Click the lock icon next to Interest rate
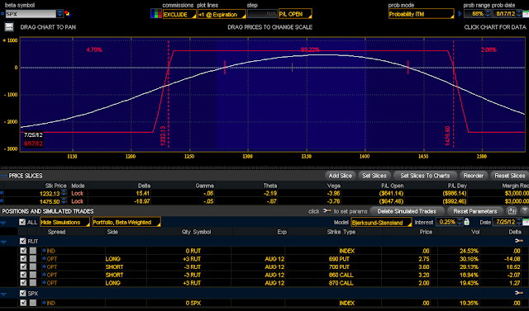The height and width of the screenshot is (311, 529). coord(466,222)
